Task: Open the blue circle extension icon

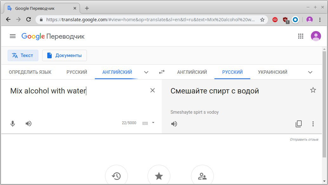Action: click(x=295, y=20)
